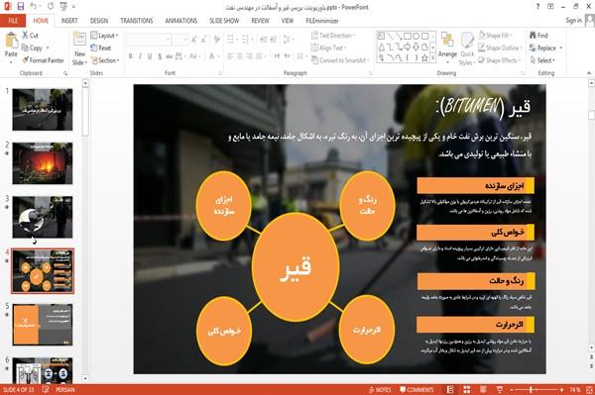Image resolution: width=595 pixels, height=395 pixels.
Task: Convert to SmartArt dropdown
Action: [x=340, y=60]
